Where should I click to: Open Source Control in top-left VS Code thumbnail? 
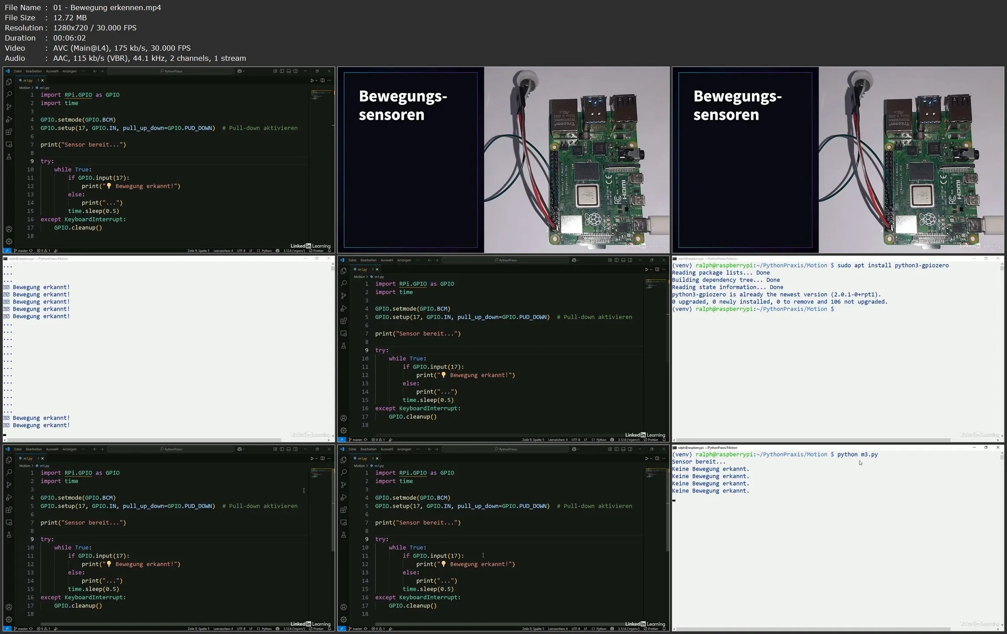[x=9, y=107]
